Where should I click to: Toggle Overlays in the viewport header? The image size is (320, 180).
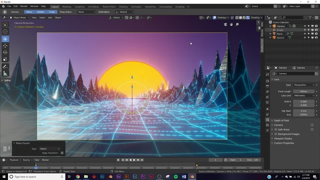pyautogui.click(x=214, y=17)
